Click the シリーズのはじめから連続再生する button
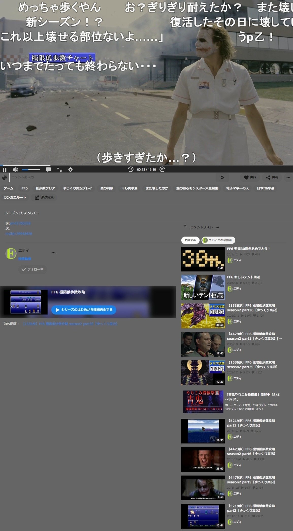 [84, 310]
